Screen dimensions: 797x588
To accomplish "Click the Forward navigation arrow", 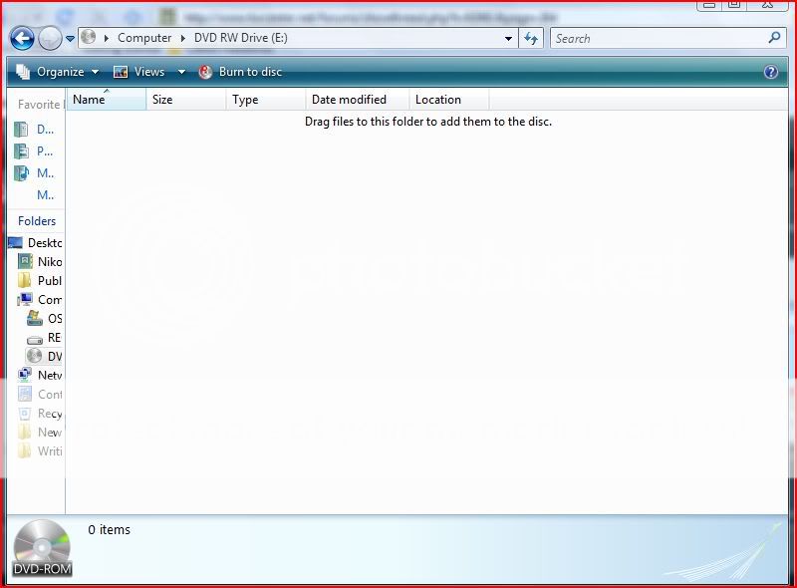I will coord(50,39).
